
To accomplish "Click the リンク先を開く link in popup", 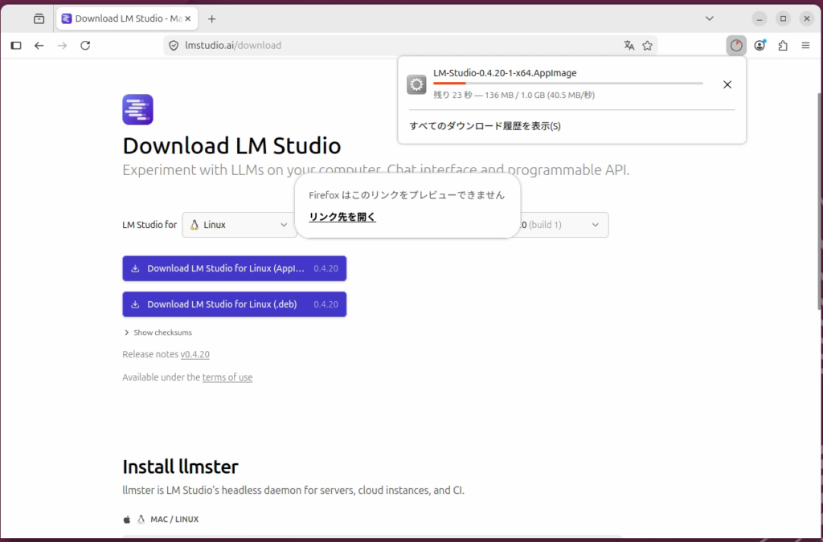I will pos(342,217).
